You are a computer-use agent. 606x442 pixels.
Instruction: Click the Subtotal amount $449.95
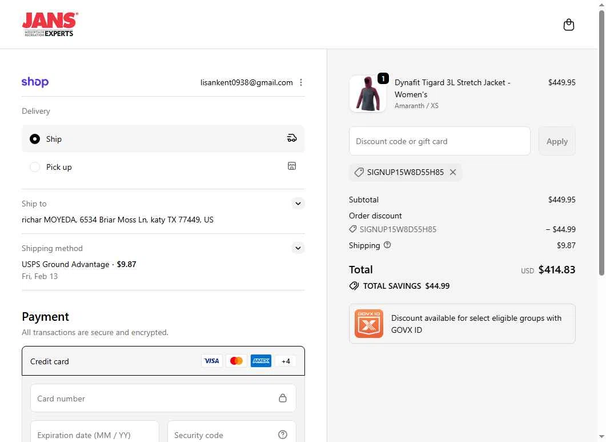tap(561, 200)
